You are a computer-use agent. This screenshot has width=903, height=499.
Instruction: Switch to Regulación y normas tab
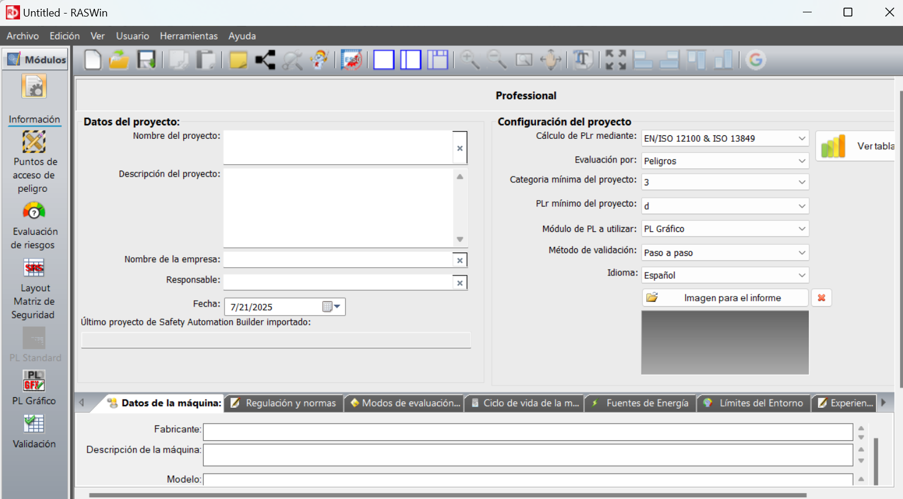(x=284, y=403)
